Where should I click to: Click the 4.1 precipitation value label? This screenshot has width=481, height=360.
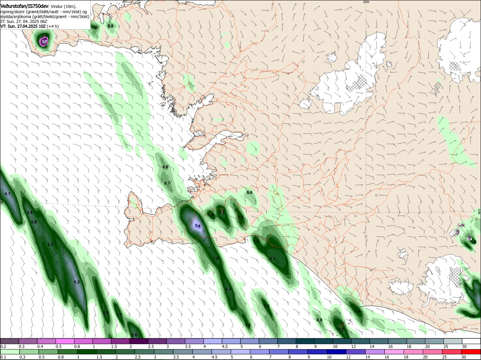(8, 194)
